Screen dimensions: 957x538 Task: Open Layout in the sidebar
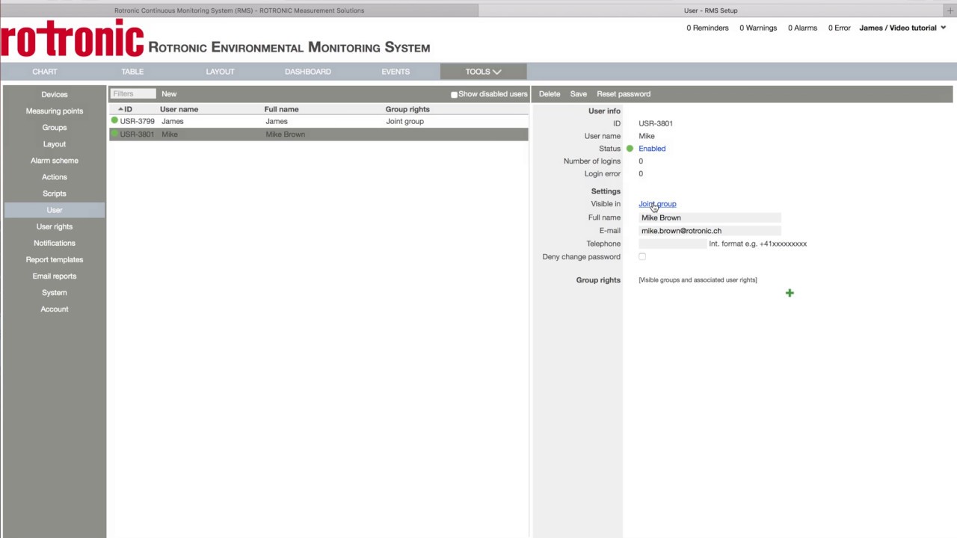(55, 144)
